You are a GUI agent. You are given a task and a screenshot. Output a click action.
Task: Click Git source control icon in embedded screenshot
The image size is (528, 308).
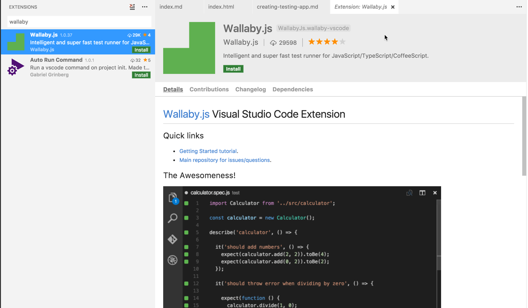coord(172,239)
